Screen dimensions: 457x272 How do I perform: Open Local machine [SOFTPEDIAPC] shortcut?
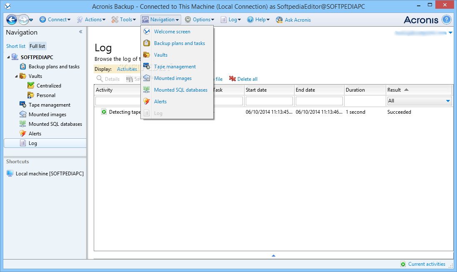50,173
